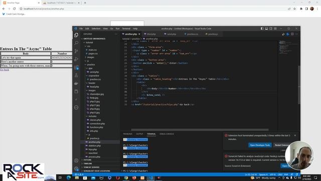Image resolution: width=321 pixels, height=181 pixels.
Task: Open the Edit menu in VS Code
Action: tap(87, 29)
